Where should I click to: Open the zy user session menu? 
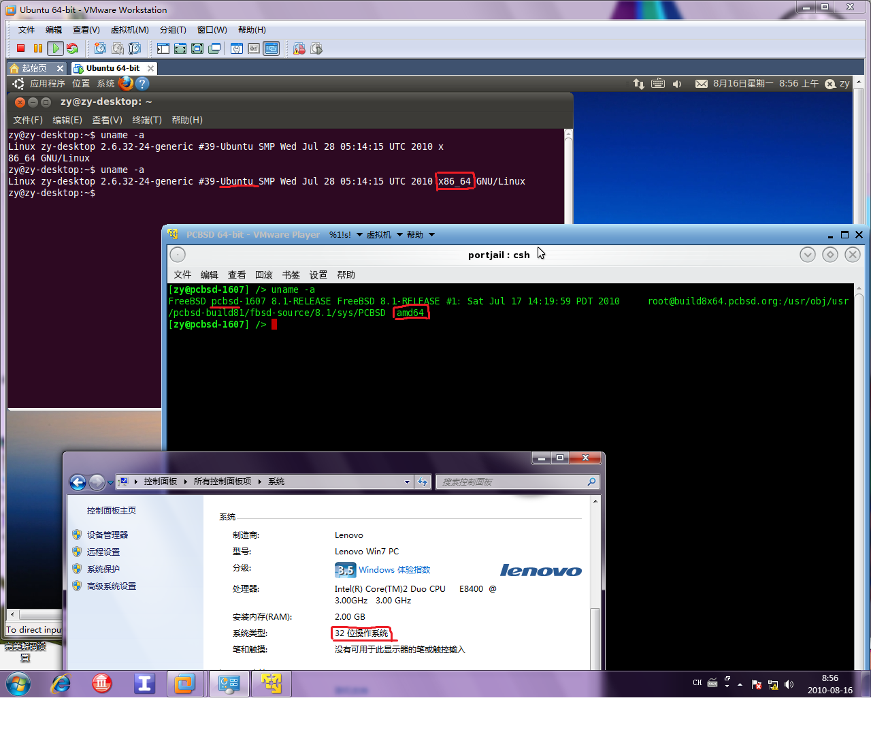(x=837, y=84)
